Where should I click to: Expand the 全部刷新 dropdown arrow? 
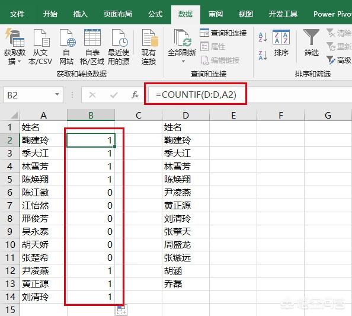point(184,61)
